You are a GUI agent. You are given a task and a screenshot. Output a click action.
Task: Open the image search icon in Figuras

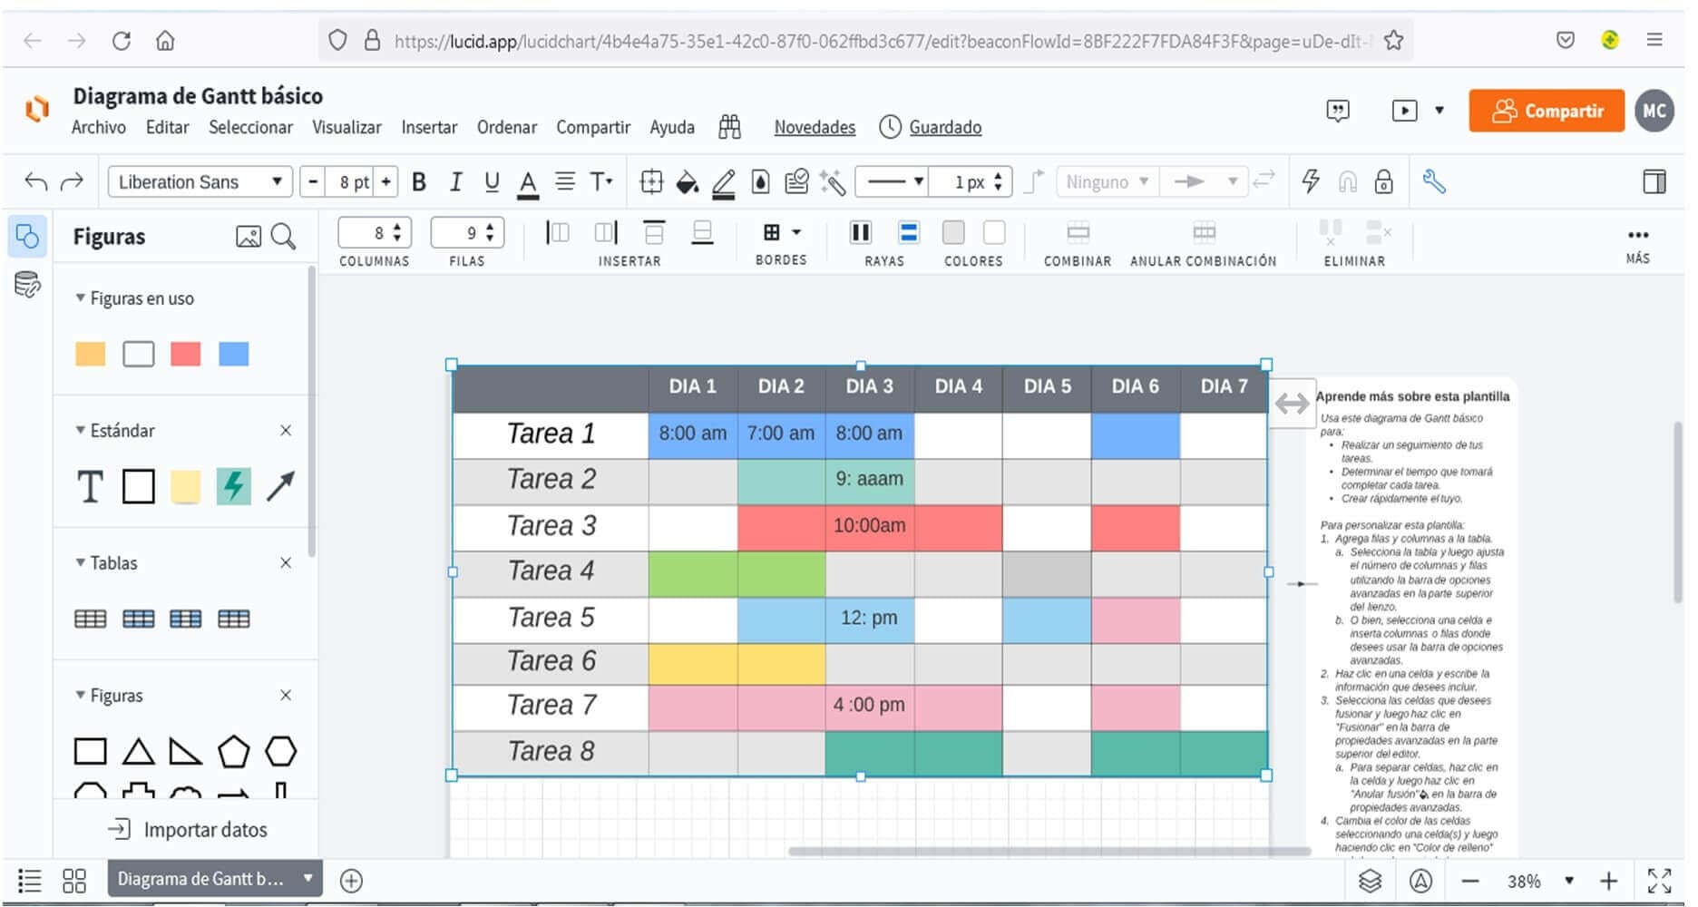point(248,237)
